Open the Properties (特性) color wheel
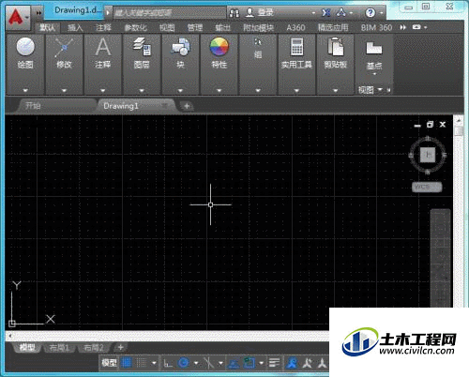The width and height of the screenshot is (469, 377). [219, 47]
